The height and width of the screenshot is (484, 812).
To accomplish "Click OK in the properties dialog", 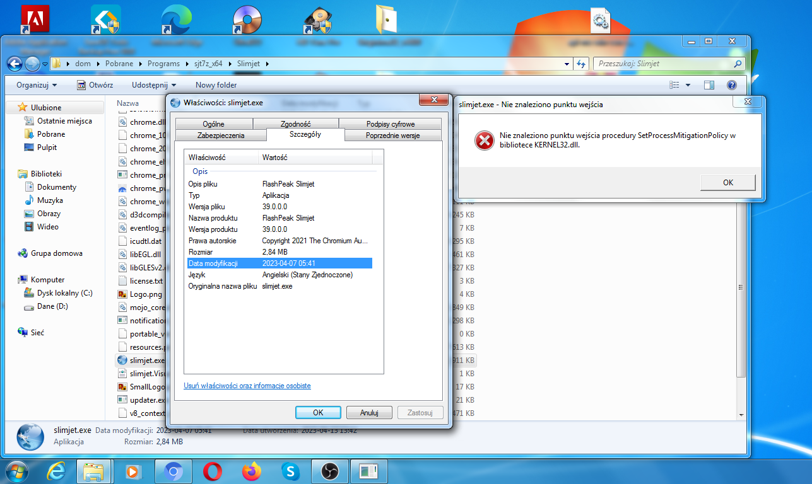I will [x=318, y=413].
